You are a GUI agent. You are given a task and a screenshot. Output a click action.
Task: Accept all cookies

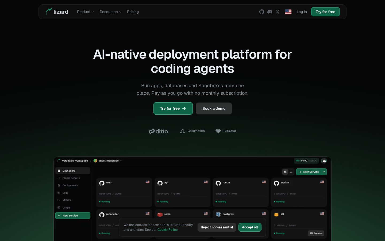250,227
